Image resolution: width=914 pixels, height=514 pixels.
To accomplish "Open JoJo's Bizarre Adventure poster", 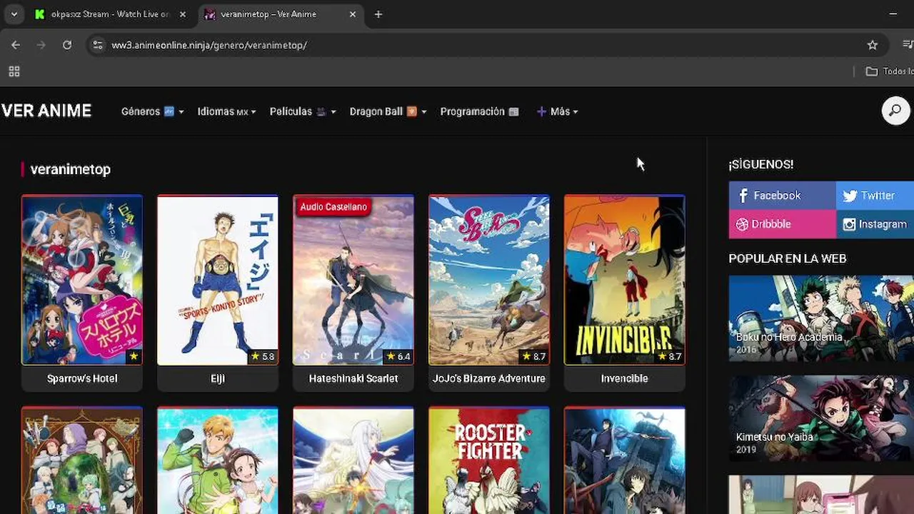I will [489, 280].
